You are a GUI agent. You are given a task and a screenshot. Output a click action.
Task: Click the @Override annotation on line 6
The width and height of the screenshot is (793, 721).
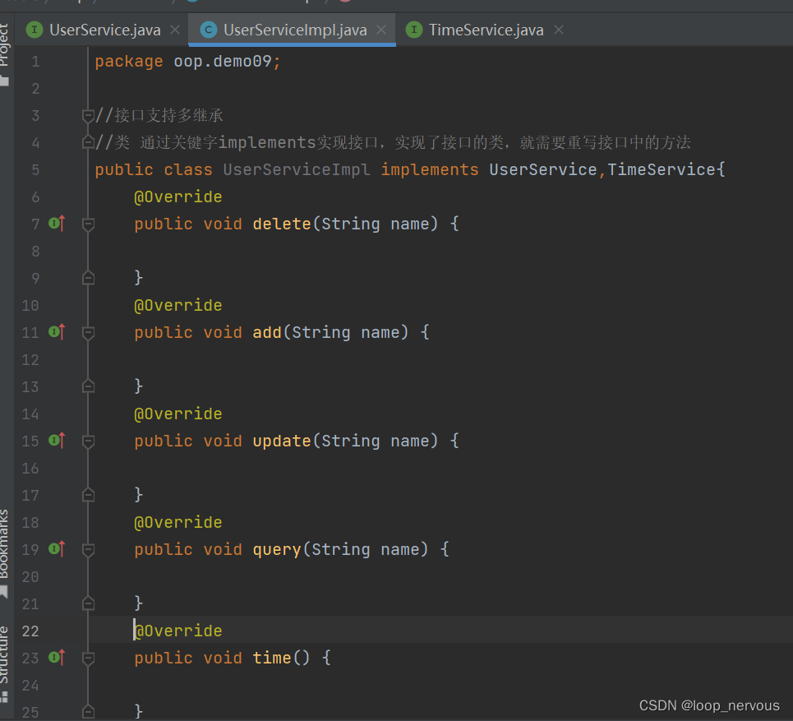178,196
